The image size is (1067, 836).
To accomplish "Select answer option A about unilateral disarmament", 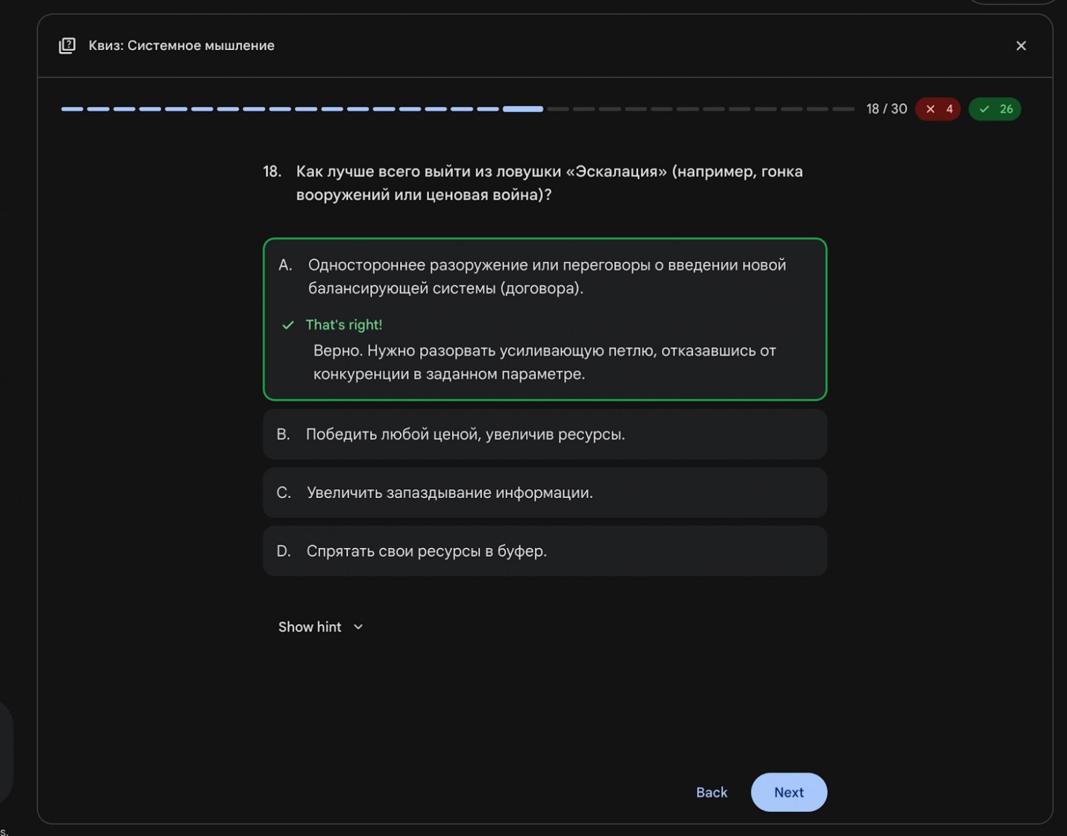I will pos(544,276).
